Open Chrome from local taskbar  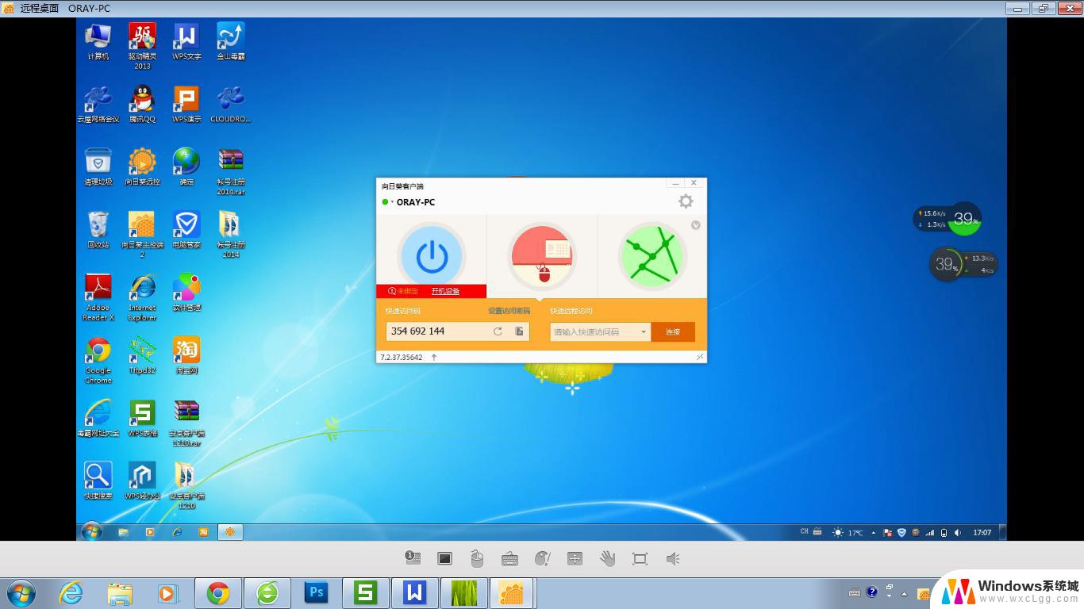tap(218, 592)
